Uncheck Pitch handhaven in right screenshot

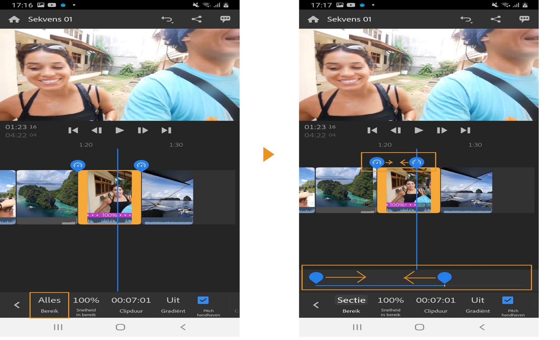508,300
